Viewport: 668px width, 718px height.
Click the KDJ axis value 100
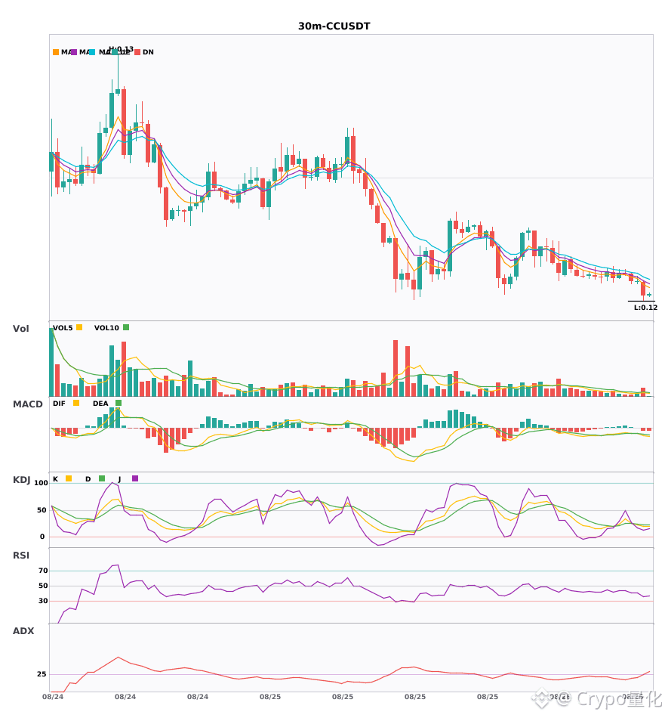click(x=41, y=483)
